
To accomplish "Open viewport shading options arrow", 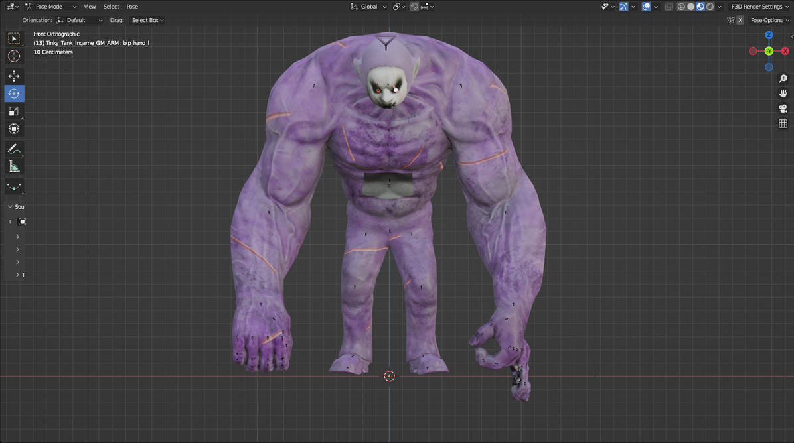I will point(719,7).
